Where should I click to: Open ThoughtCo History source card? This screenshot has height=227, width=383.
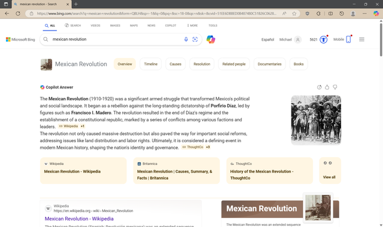pyautogui.click(x=270, y=170)
